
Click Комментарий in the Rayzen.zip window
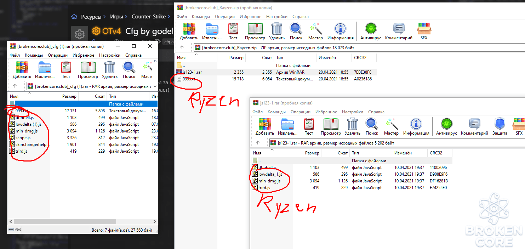[399, 31]
